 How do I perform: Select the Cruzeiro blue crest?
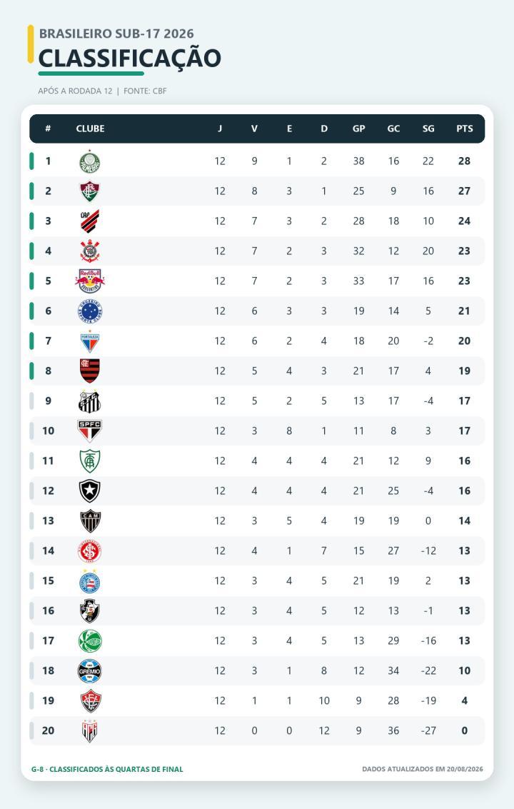pos(90,311)
